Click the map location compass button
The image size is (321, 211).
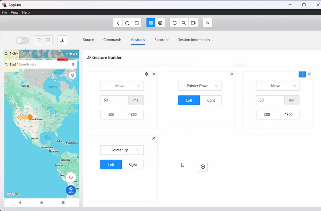[71, 177]
